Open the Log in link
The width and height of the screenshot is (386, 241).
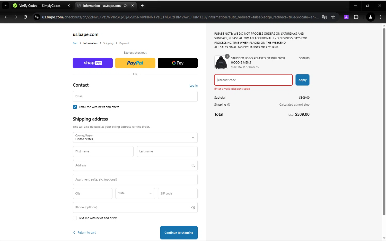coord(194,86)
